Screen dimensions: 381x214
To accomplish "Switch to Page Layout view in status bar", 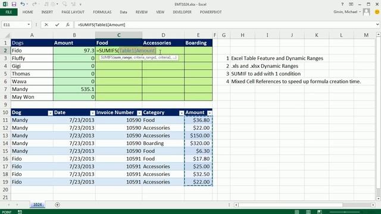I will coord(308,212).
